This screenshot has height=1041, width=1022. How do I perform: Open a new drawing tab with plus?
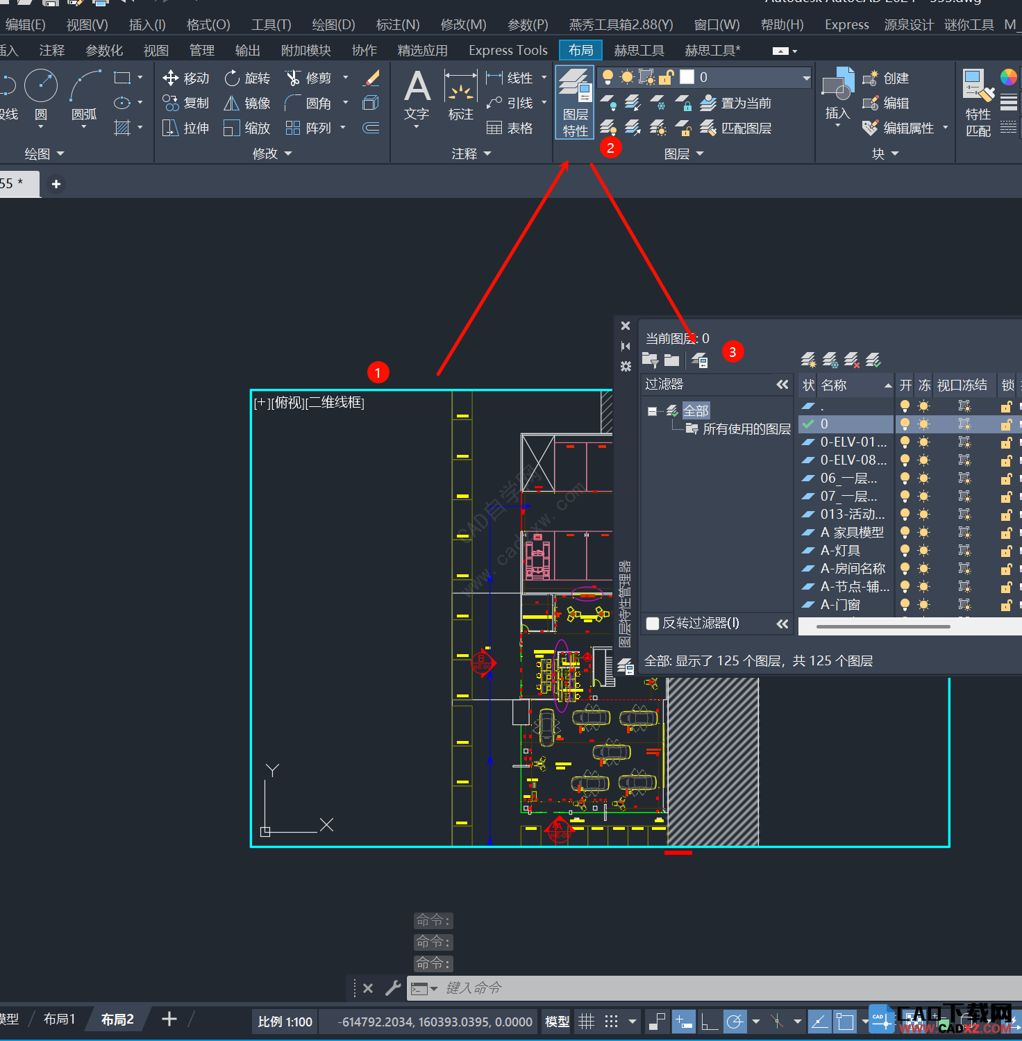pos(56,184)
